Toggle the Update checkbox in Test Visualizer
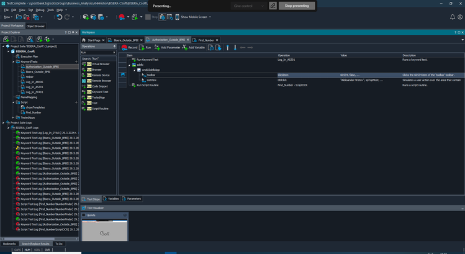Viewport: 465px width, 254px height. pyautogui.click(x=84, y=215)
